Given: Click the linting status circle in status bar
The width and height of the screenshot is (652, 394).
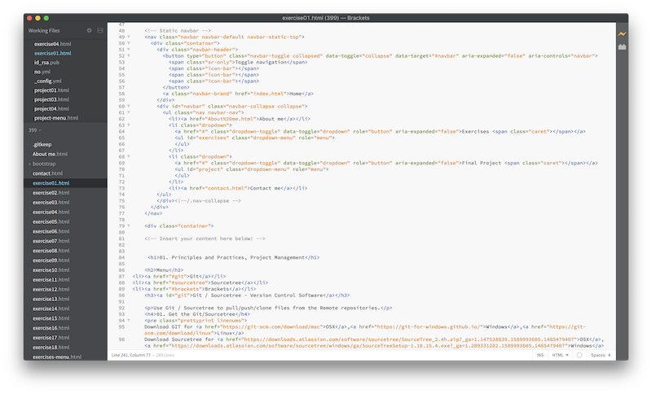Looking at the screenshot, I should click(579, 355).
